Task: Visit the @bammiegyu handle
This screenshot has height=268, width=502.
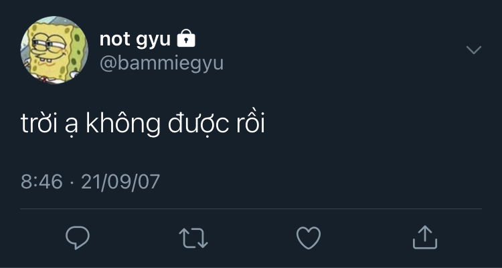Action: pos(161,63)
